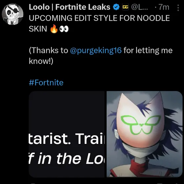
Task: View the left image with white text
Action: [66, 134]
